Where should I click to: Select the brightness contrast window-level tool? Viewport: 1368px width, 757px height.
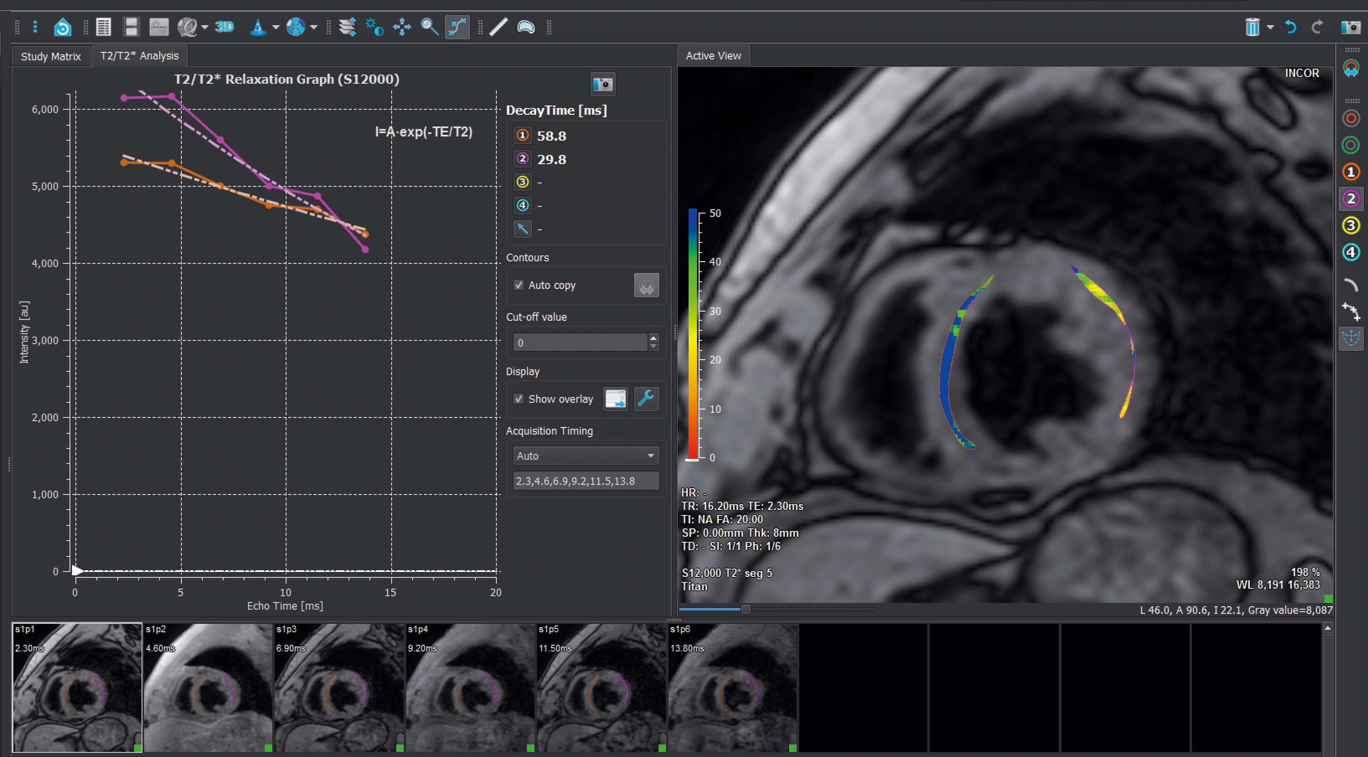click(374, 26)
